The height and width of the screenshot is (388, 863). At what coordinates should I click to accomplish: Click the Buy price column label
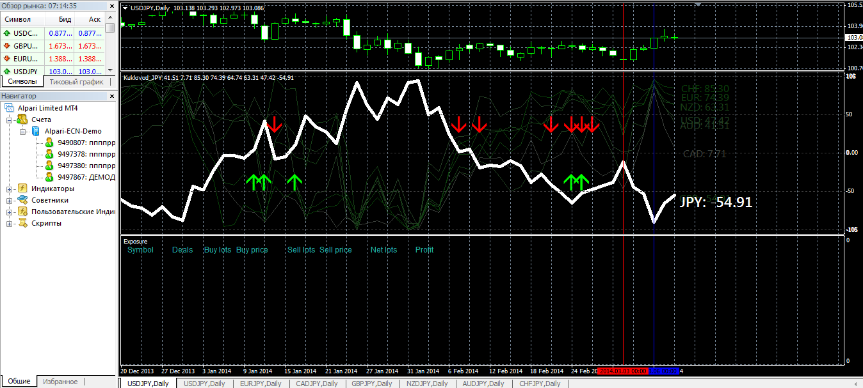coord(252,250)
